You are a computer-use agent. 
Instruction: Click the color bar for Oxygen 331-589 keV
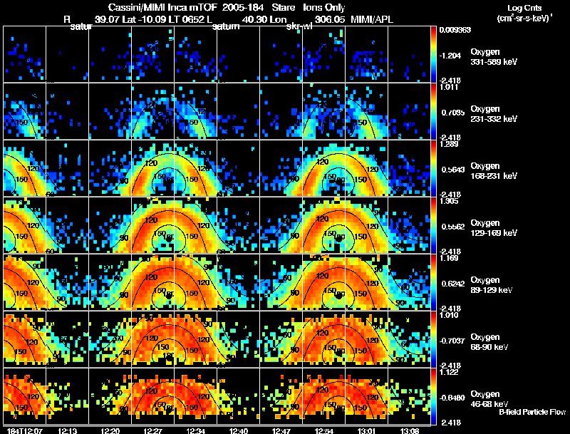point(433,54)
